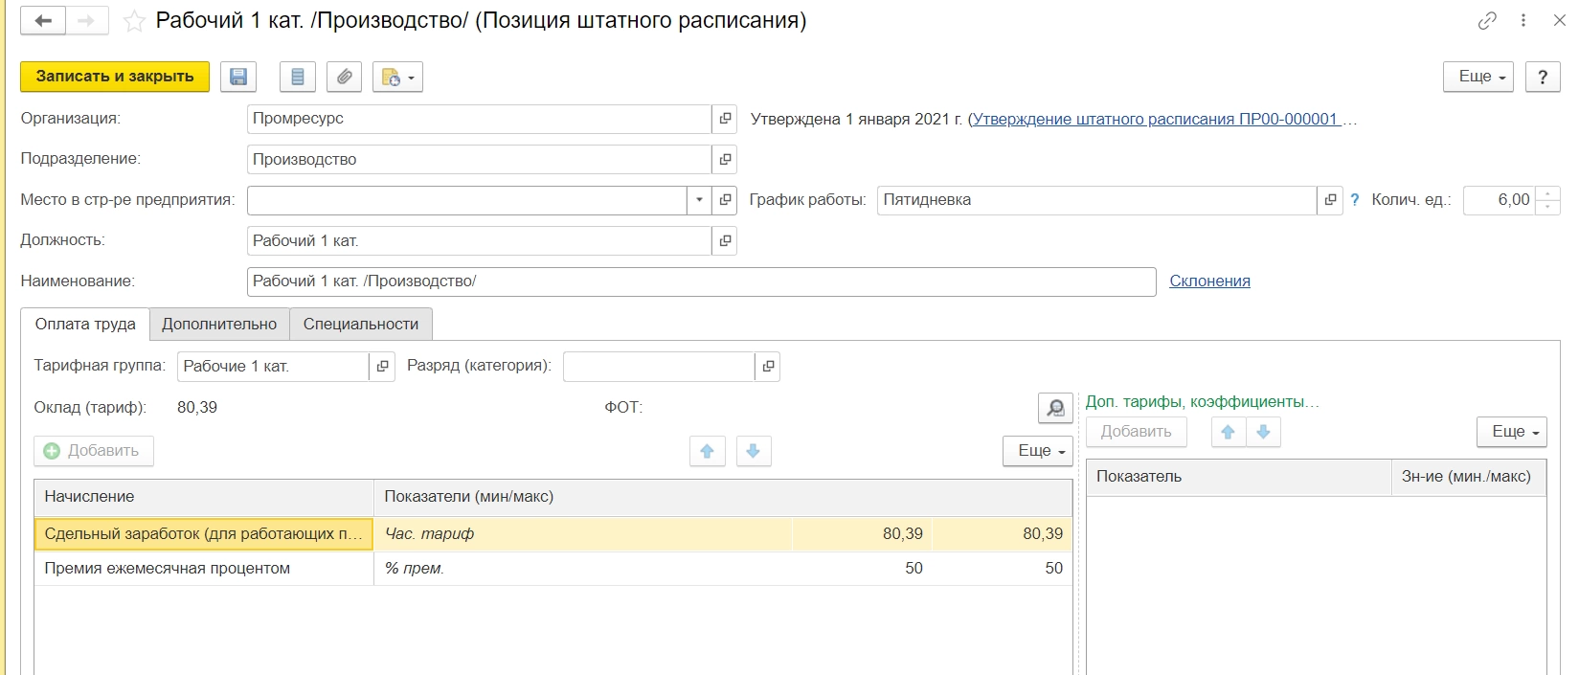Click the back navigation arrow
1579x675 pixels.
click(x=43, y=20)
